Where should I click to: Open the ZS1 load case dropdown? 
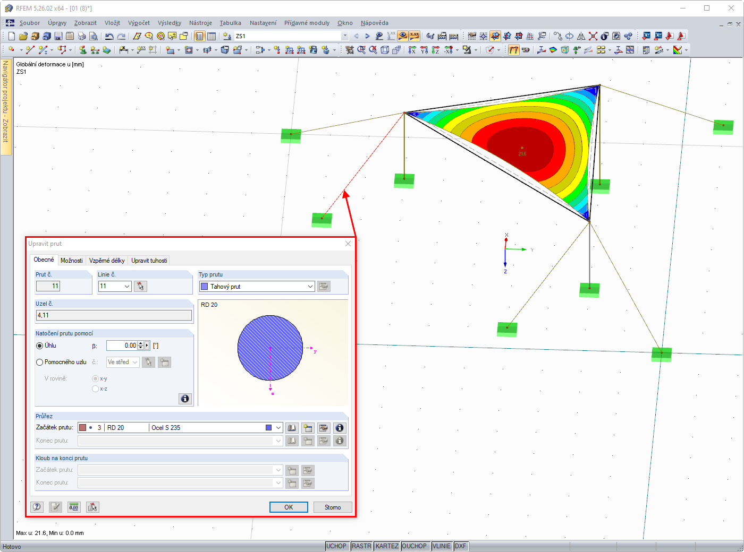coord(345,36)
